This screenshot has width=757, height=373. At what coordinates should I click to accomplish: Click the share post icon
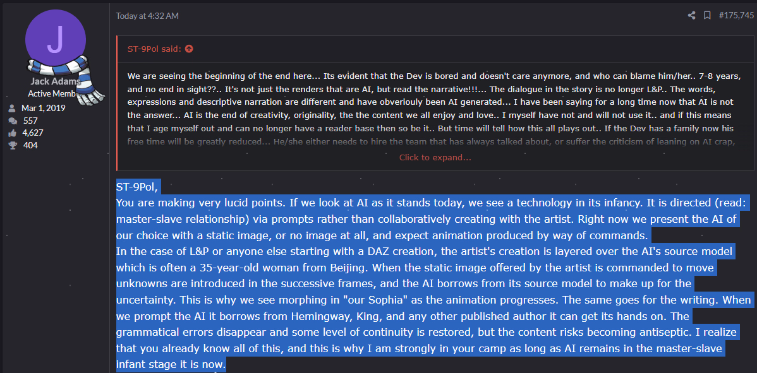692,15
